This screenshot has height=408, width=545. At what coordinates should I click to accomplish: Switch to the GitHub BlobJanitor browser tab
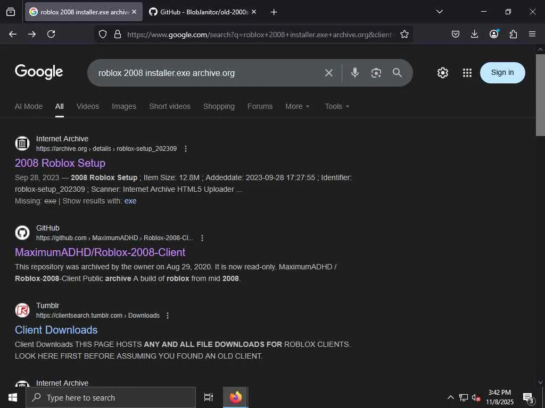click(199, 12)
